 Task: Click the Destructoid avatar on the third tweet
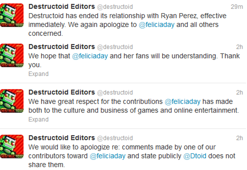[x=12, y=101]
